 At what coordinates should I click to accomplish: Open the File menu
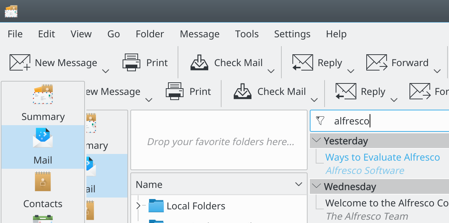click(x=15, y=34)
